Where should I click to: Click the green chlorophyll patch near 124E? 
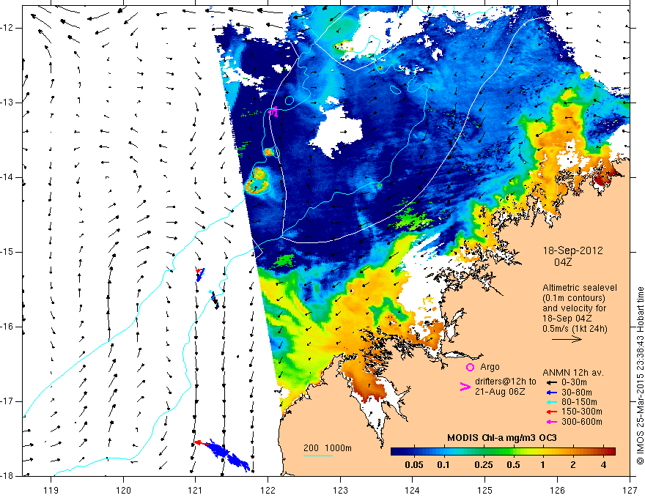pyautogui.click(x=412, y=218)
